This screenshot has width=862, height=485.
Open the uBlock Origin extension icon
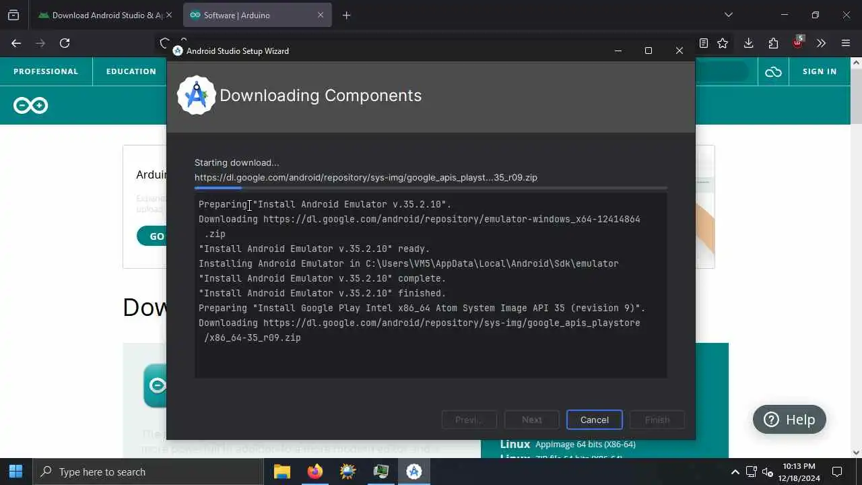(x=797, y=42)
